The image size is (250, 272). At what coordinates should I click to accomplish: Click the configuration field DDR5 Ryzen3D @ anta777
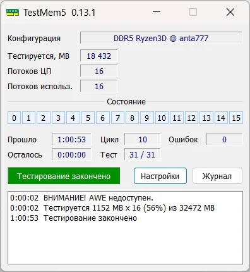[161, 38]
